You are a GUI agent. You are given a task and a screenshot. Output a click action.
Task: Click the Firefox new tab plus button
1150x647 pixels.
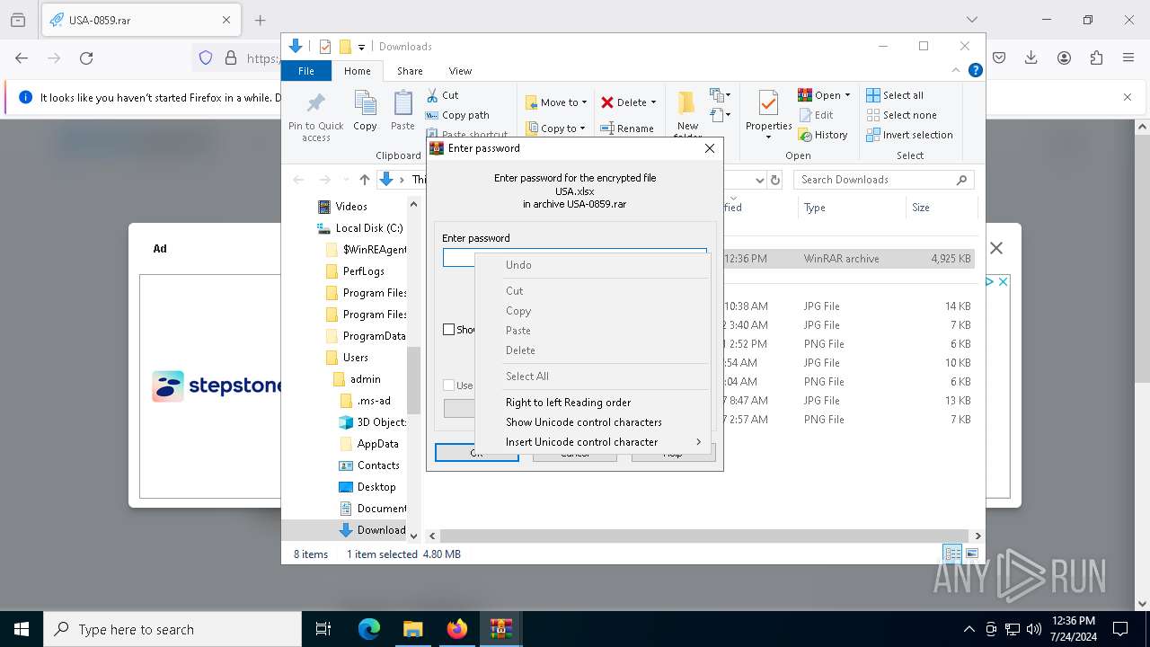click(x=260, y=20)
